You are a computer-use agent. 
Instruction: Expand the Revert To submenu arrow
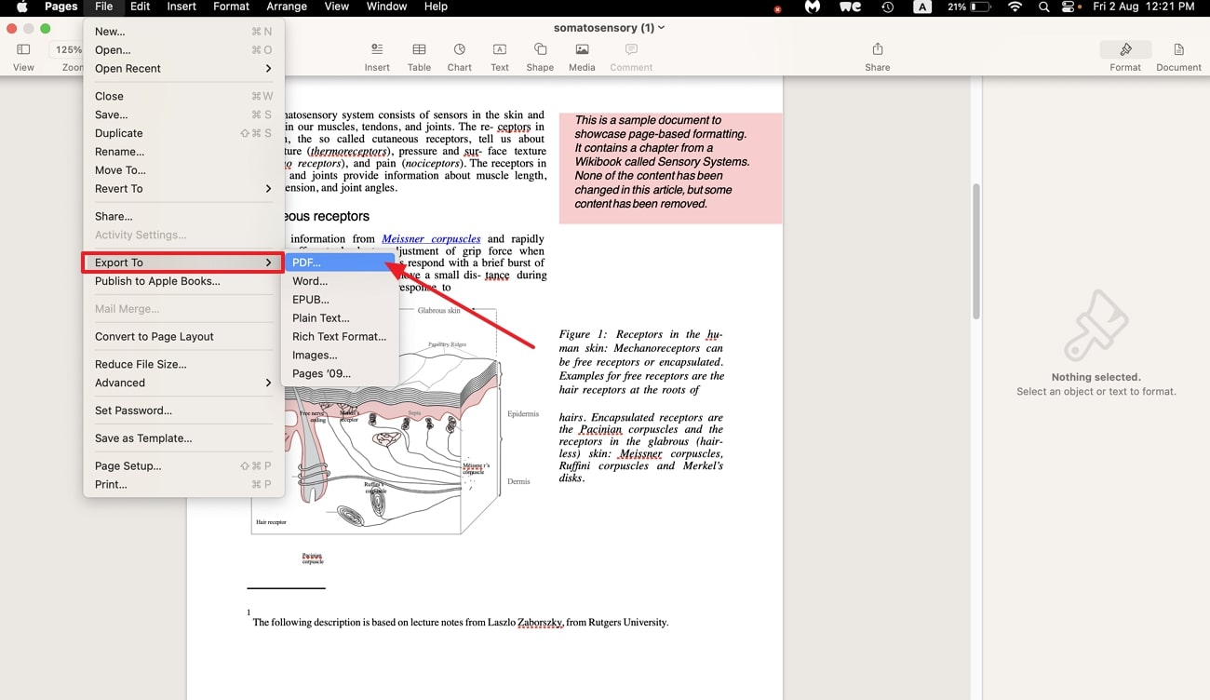tap(268, 189)
